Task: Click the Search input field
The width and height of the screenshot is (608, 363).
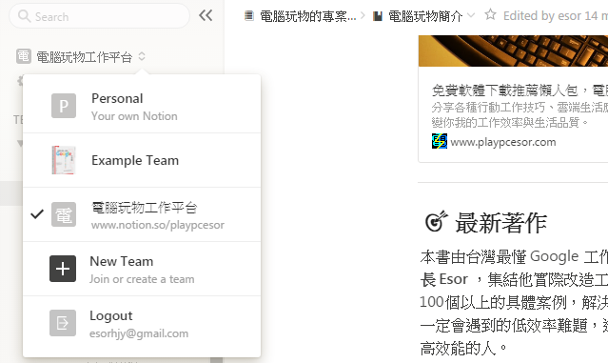Action: pos(99,16)
